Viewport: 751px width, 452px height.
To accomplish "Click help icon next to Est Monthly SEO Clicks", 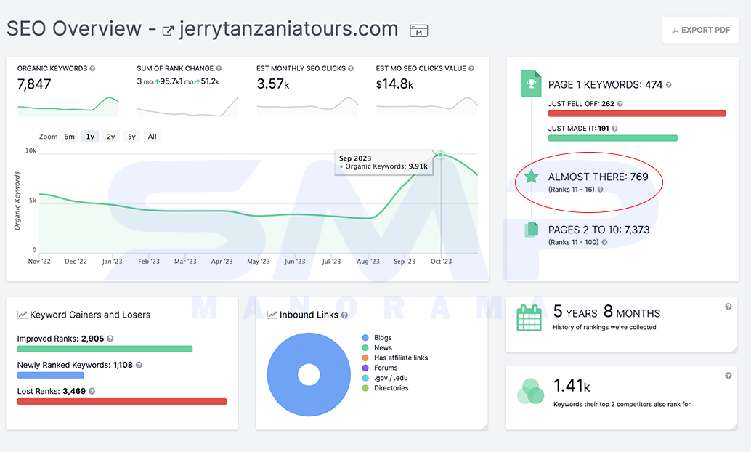I will (351, 68).
